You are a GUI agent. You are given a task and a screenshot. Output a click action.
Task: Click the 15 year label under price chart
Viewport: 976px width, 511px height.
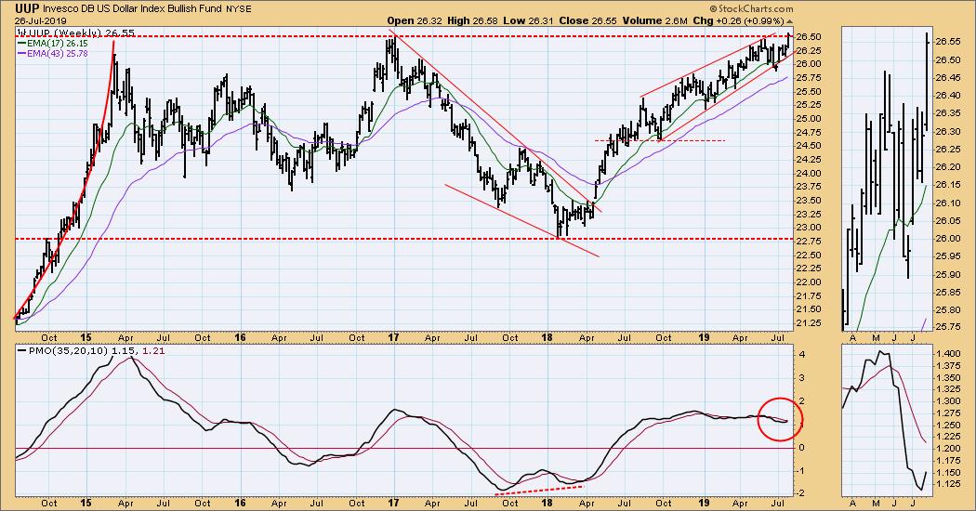pos(86,337)
